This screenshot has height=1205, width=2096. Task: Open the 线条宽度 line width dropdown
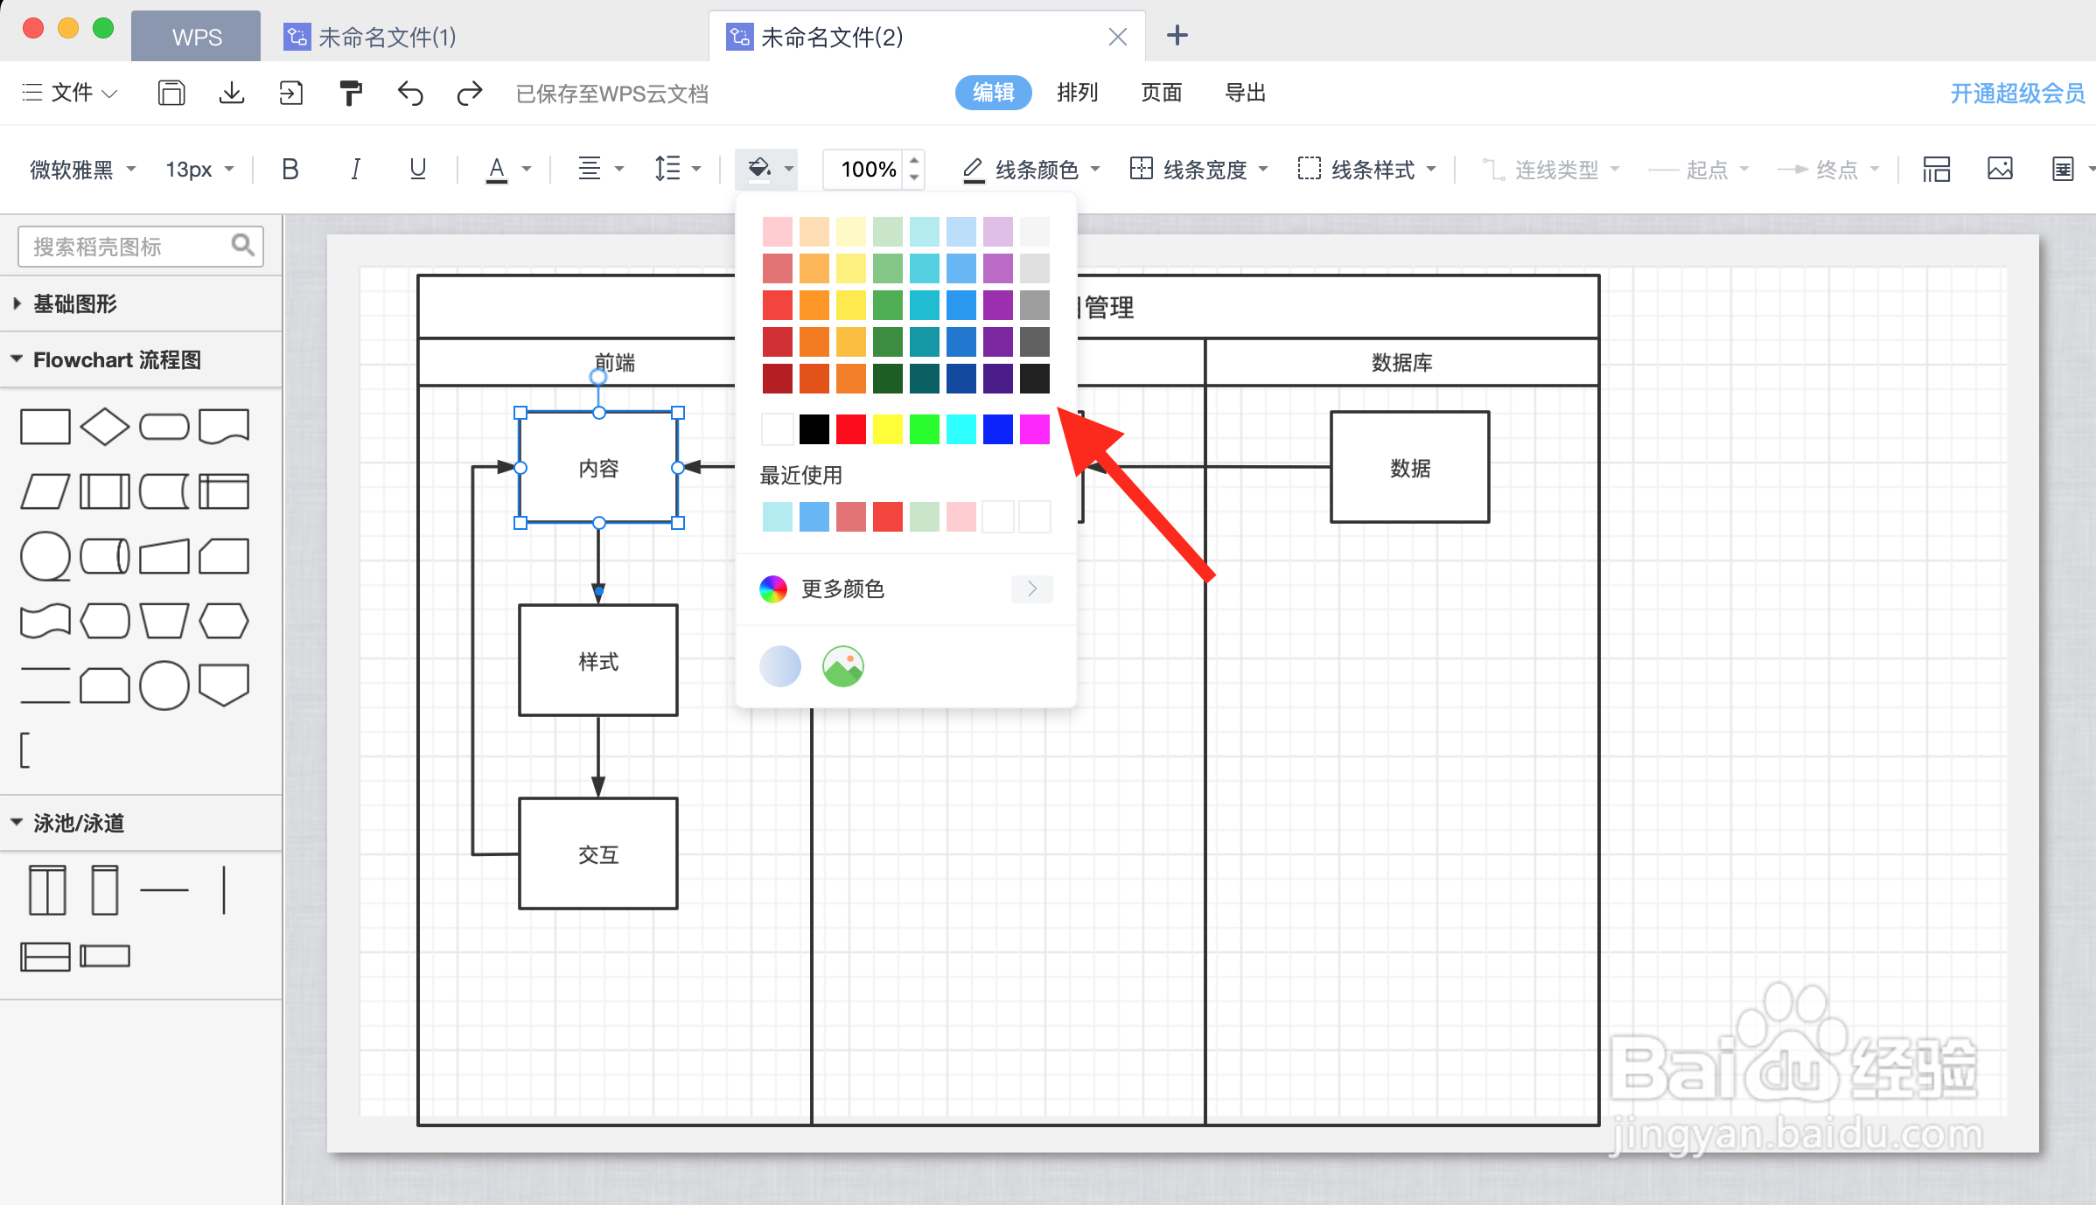[1199, 169]
